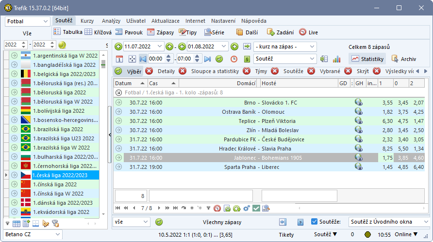The width and height of the screenshot is (433, 242).
Task: Open the Křížová cross table view
Action: 98,32
